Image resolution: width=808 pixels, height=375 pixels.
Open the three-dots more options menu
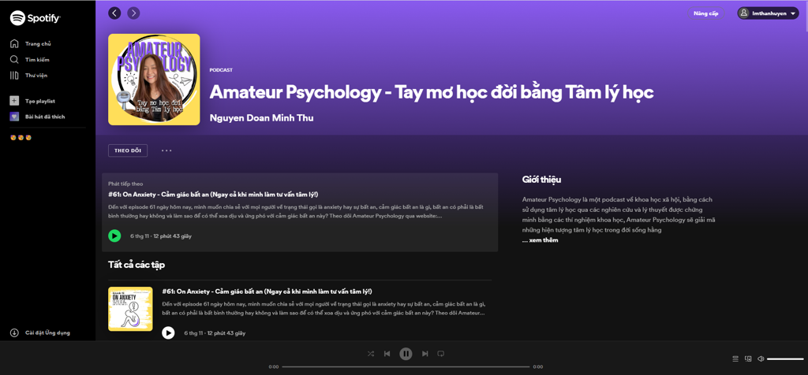[166, 150]
